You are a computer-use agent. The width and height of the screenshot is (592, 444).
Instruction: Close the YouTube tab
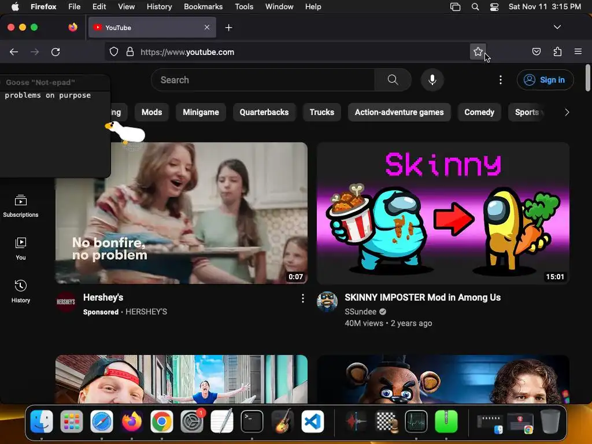(207, 27)
